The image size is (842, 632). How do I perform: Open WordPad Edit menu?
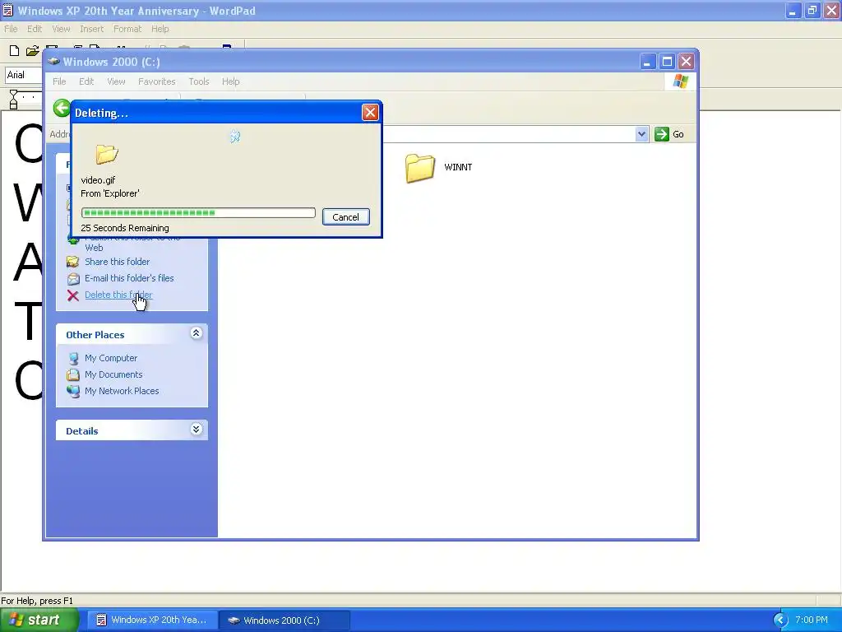click(35, 29)
